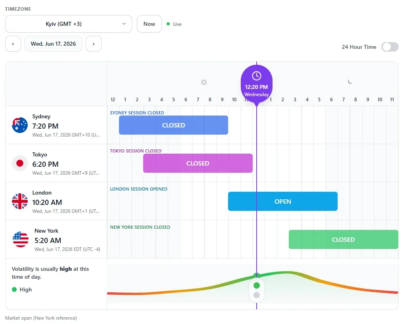
Task: Click the 12:20 PM Wednesday time marker
Action: (257, 85)
